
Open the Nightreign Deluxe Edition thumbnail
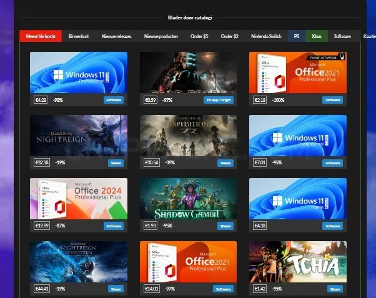(79, 262)
